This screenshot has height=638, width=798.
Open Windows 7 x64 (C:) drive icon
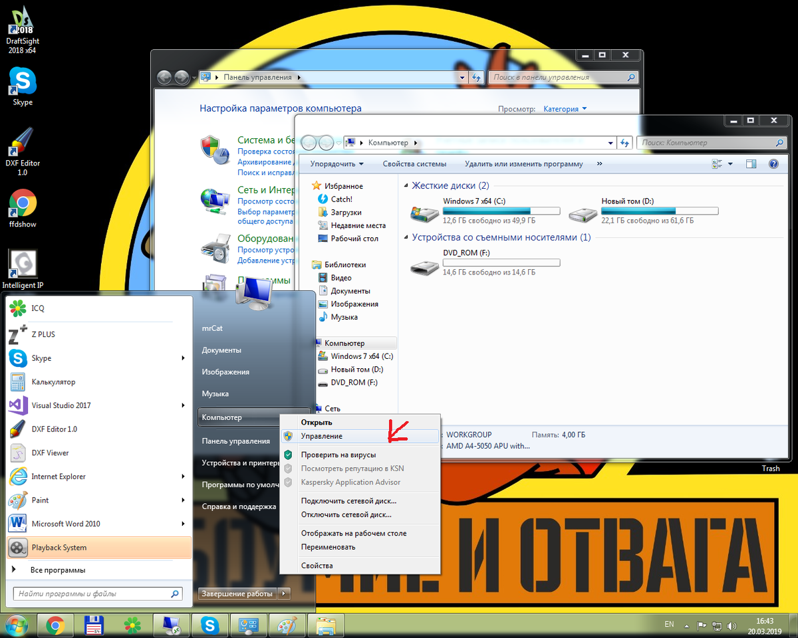424,213
